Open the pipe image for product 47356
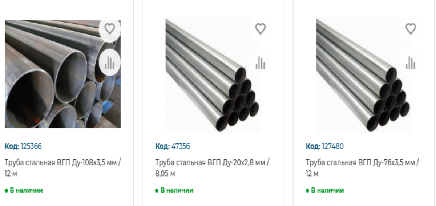 (213, 74)
